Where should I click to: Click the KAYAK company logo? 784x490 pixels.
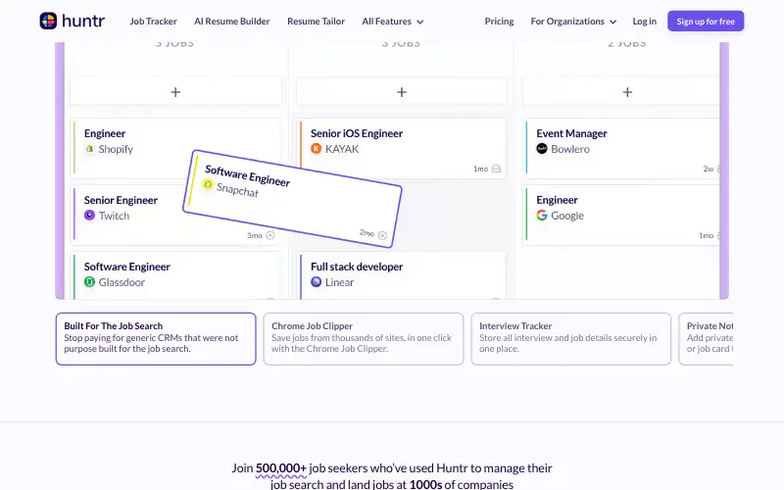pyautogui.click(x=316, y=149)
